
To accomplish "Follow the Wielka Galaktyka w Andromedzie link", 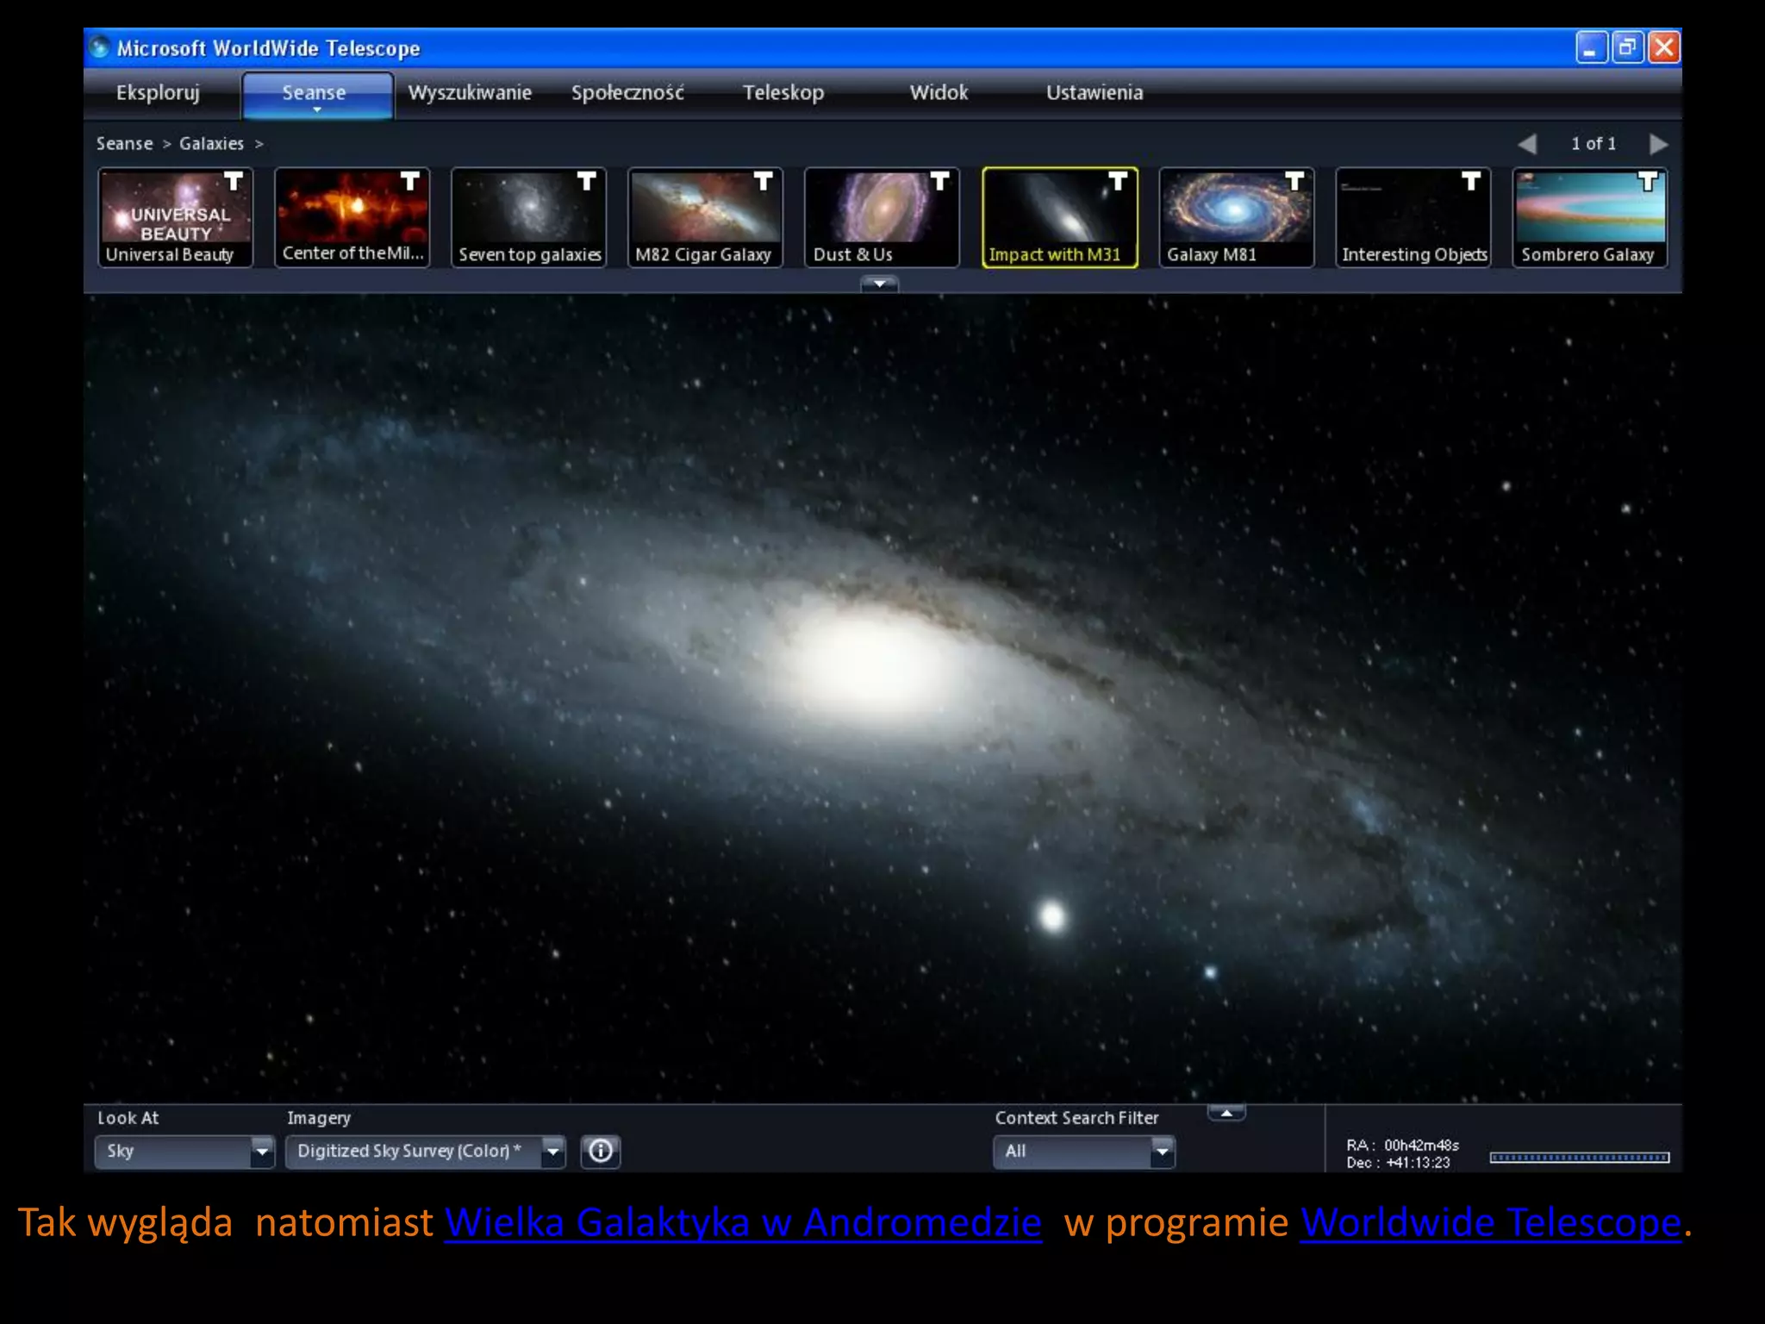I will [743, 1222].
